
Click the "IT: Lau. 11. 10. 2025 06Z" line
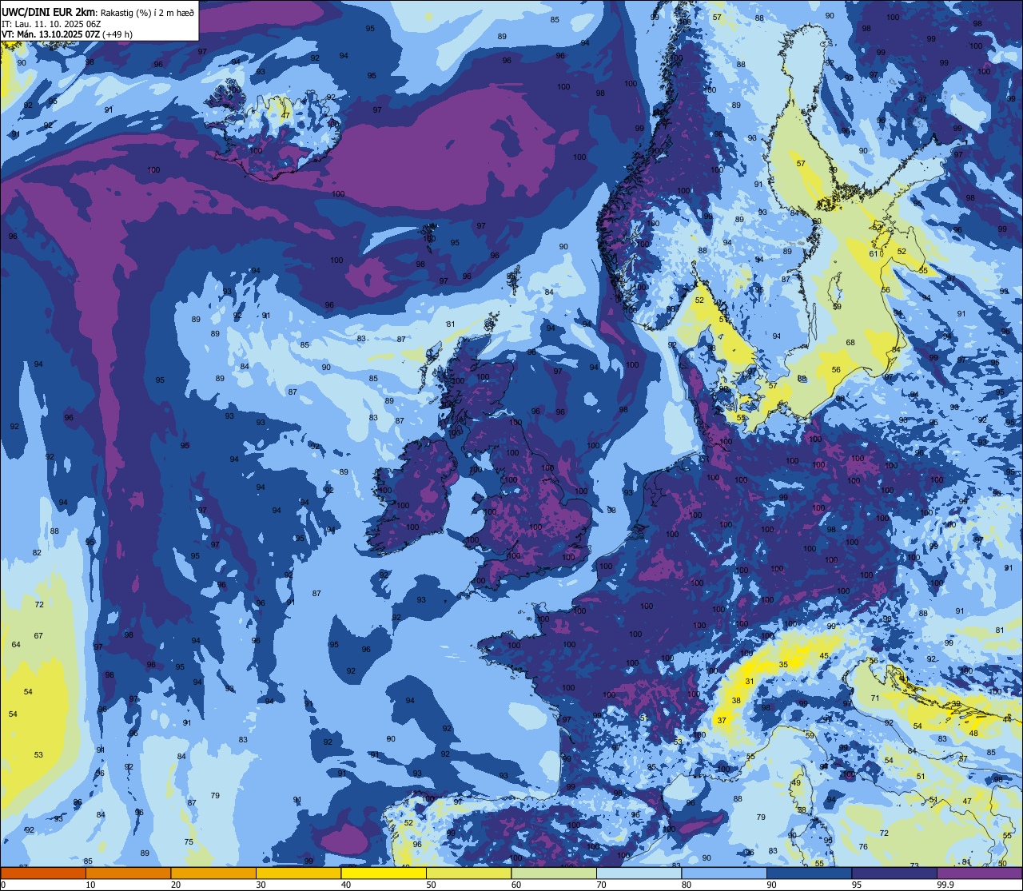tap(51, 23)
